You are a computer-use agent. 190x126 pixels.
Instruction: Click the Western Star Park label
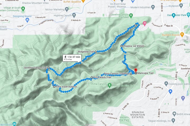[124, 119]
